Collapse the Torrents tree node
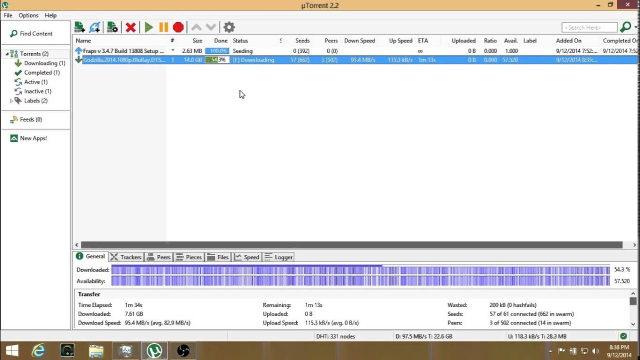The width and height of the screenshot is (640, 360). coord(7,53)
